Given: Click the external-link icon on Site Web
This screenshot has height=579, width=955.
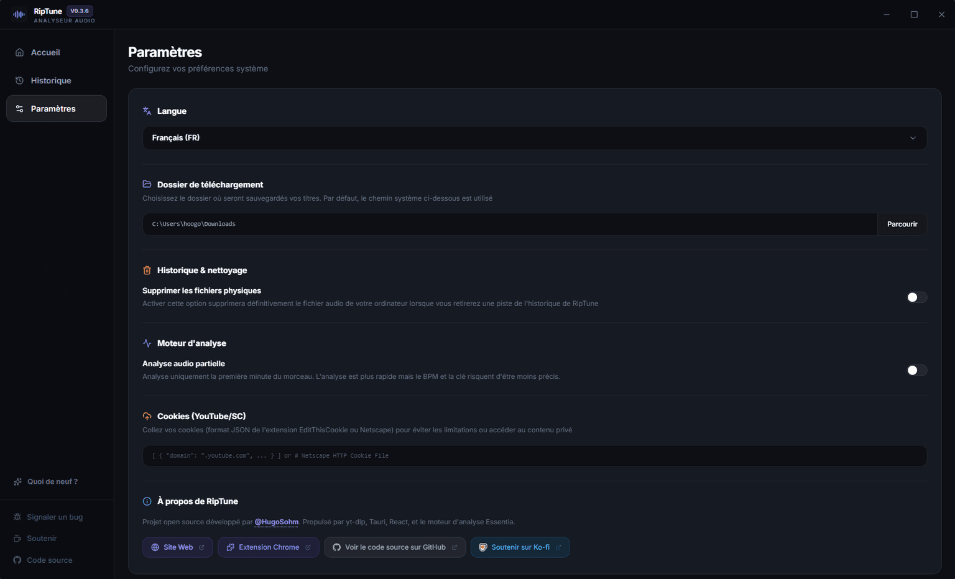Looking at the screenshot, I should point(201,547).
